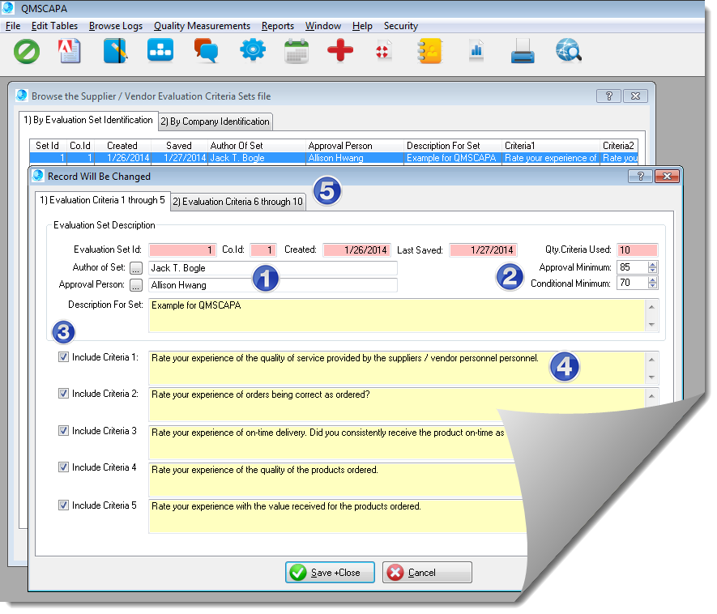
Task: Open the blue gear settings icon
Action: pyautogui.click(x=252, y=52)
